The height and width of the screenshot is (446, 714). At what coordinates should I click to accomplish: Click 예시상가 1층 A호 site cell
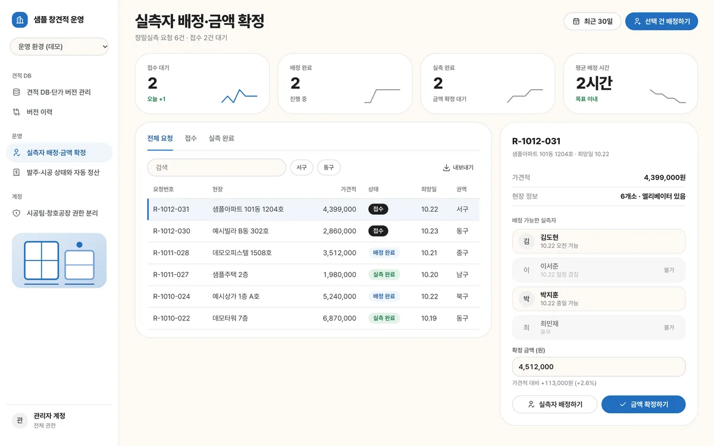tap(236, 296)
